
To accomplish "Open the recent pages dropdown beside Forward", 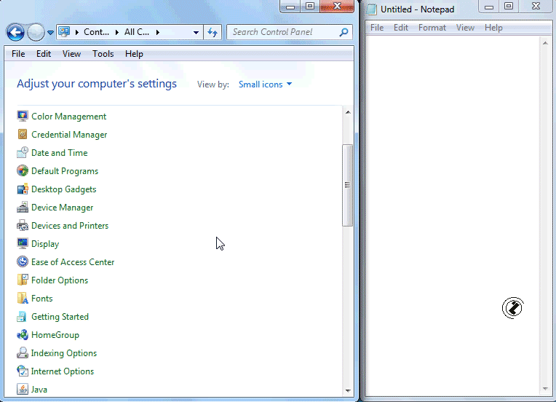I will (50, 32).
